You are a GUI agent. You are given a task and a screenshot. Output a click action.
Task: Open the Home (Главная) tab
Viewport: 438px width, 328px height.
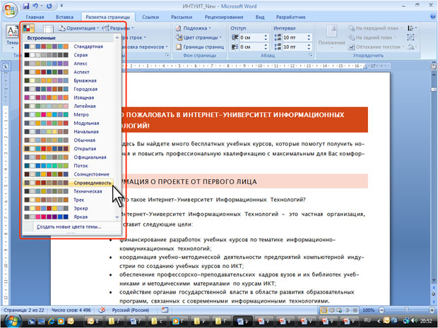[35, 17]
